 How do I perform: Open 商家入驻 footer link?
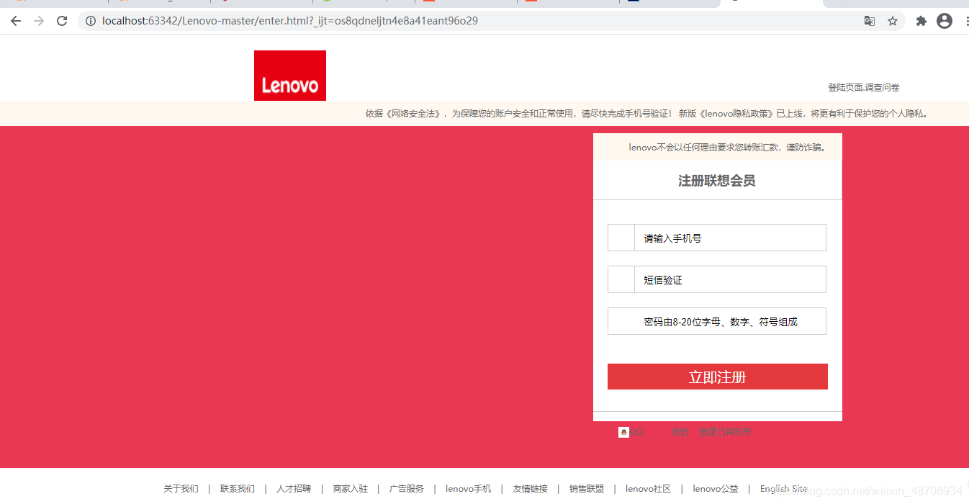pos(351,489)
